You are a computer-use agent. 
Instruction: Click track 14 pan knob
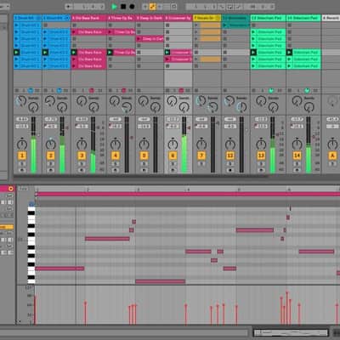click(297, 144)
